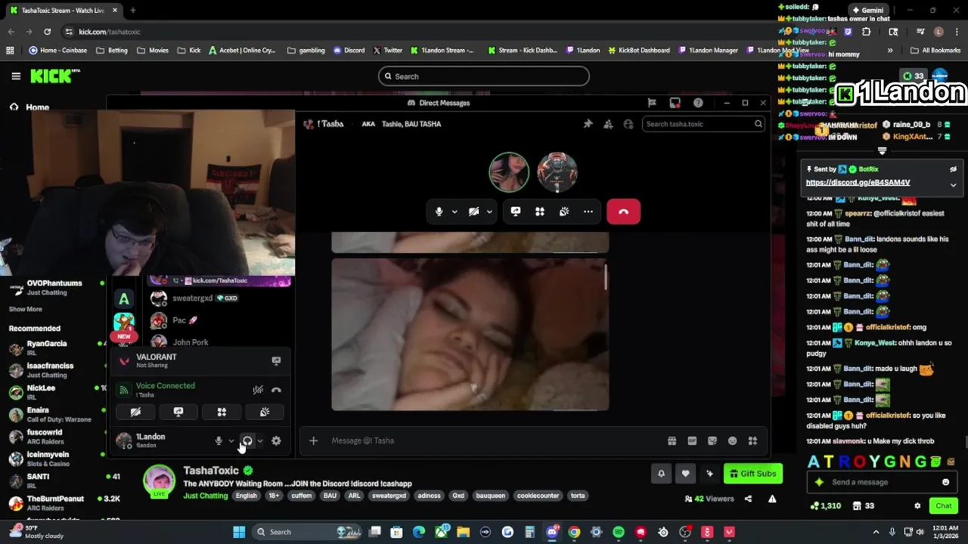Open Discord help icon
The height and width of the screenshot is (544, 968).
tap(698, 103)
